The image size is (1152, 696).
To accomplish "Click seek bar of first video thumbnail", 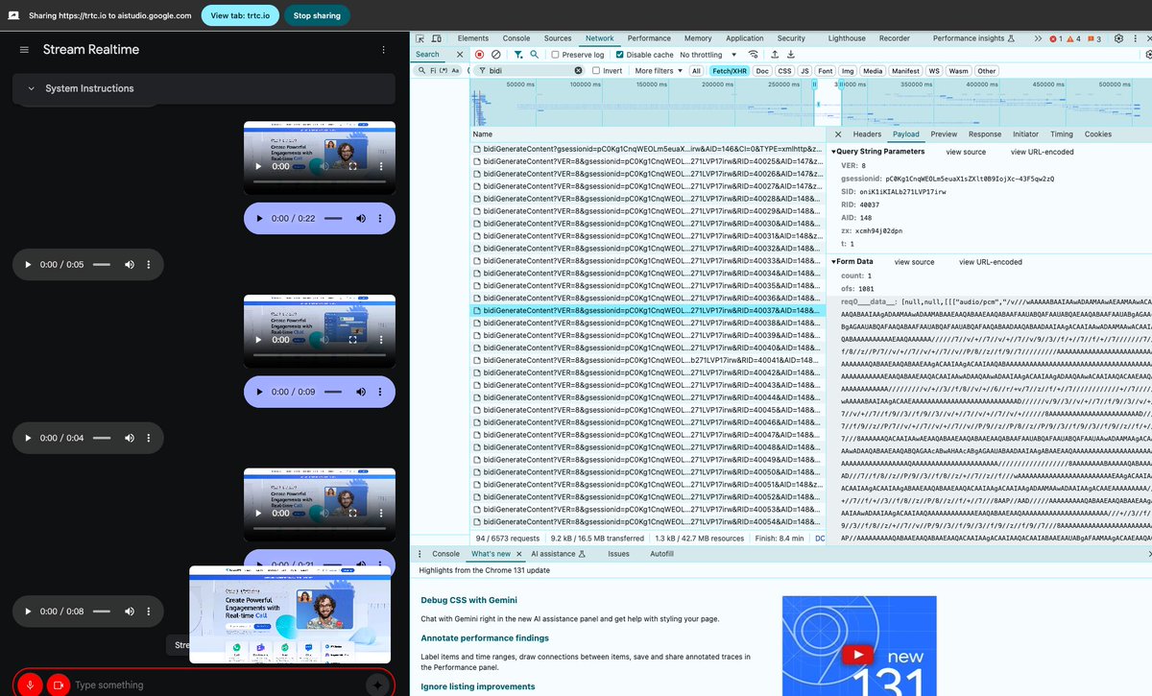I will point(320,180).
